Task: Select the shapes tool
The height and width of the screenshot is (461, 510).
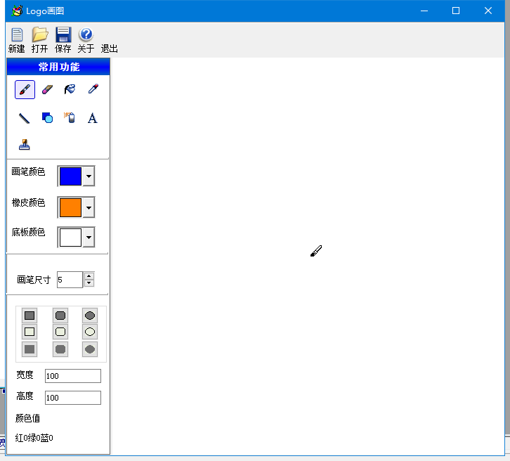Action: [47, 118]
